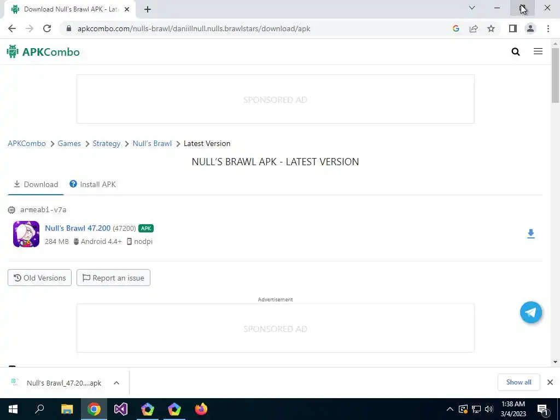560x420 pixels.
Task: Open the APKCombo search icon
Action: [x=515, y=52]
